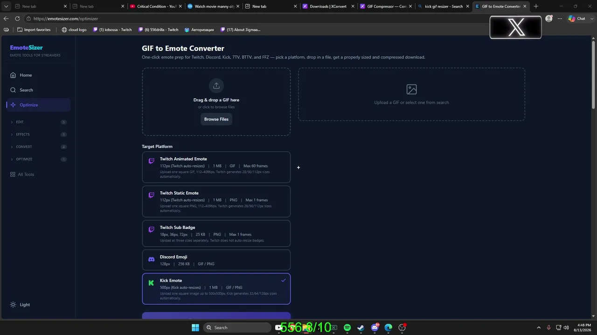Image resolution: width=597 pixels, height=335 pixels.
Task: Open the tab list chevron at top left
Action: [x=6, y=7]
